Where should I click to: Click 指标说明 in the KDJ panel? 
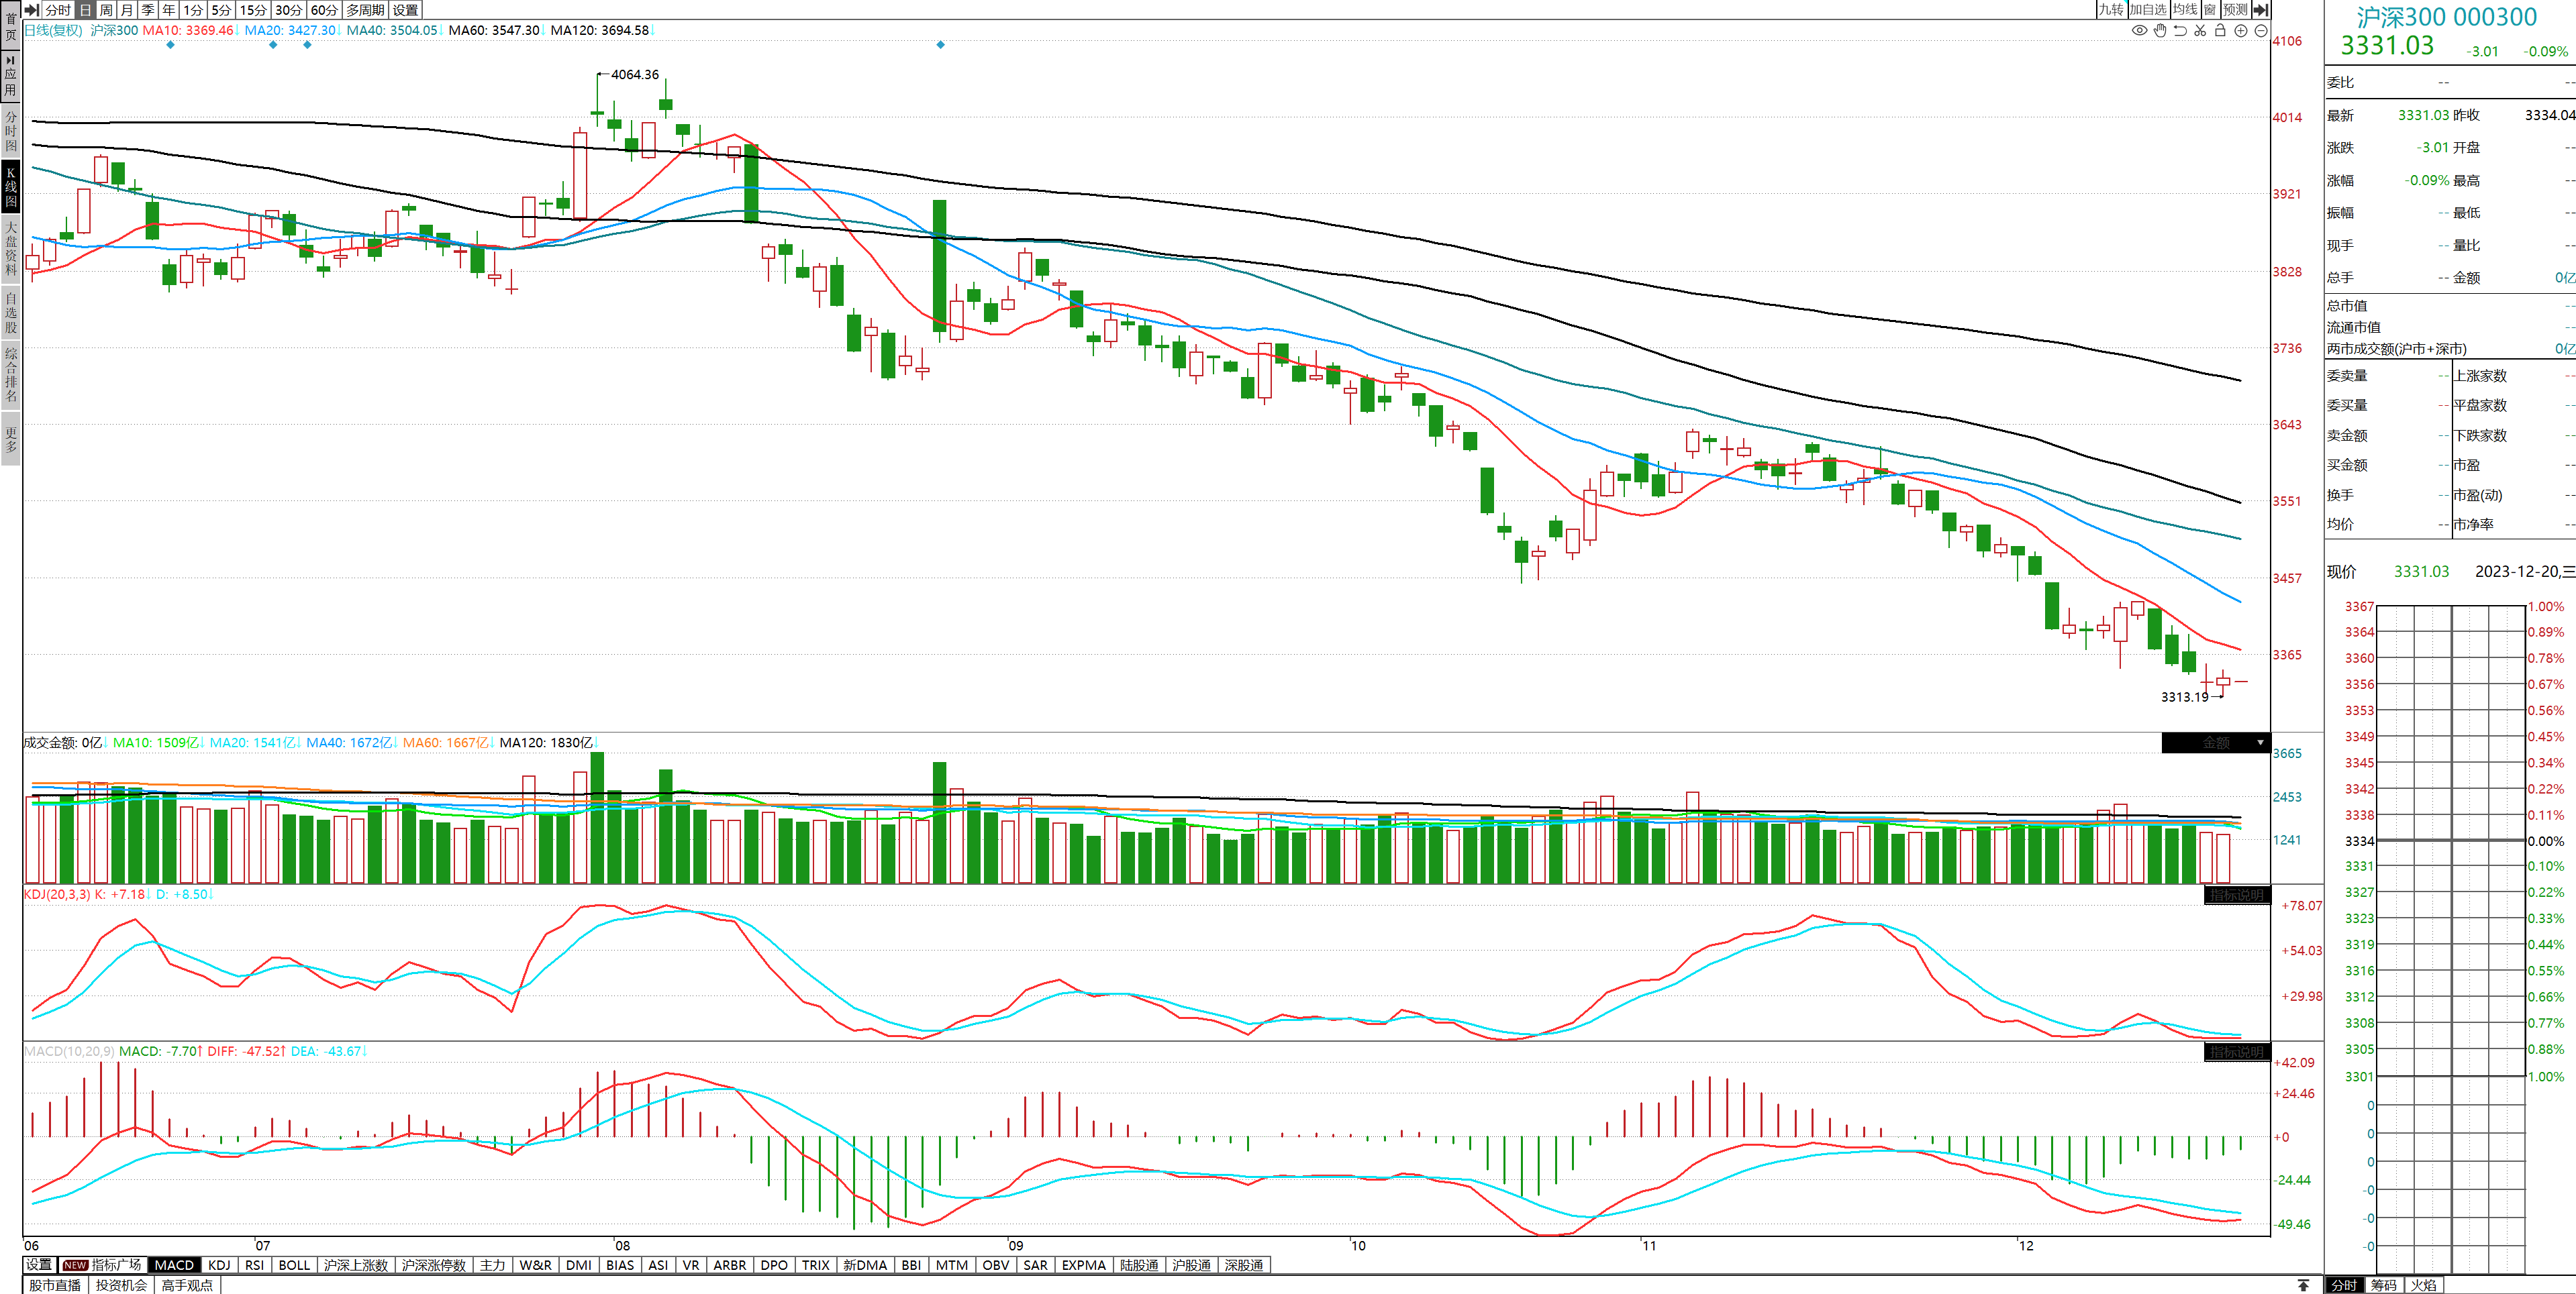pos(2236,896)
